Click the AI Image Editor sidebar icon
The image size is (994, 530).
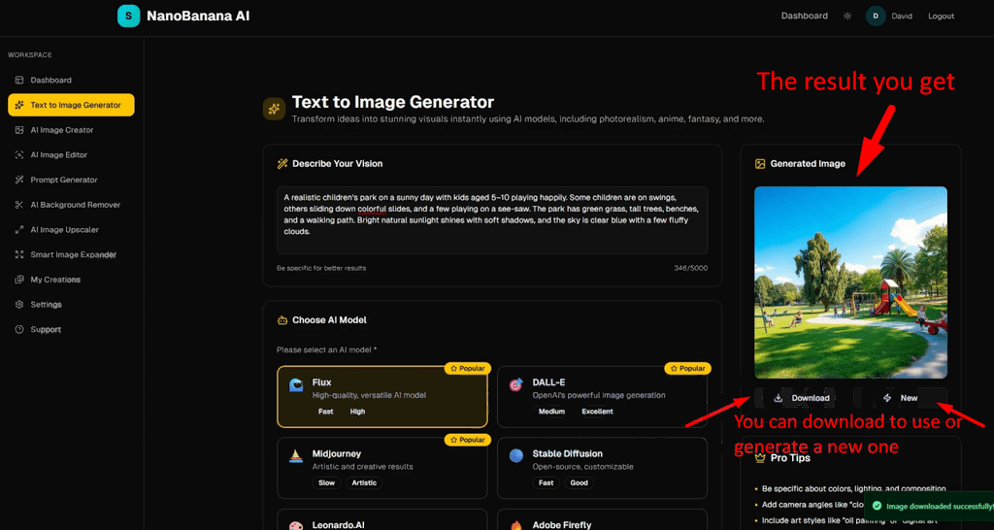[19, 154]
